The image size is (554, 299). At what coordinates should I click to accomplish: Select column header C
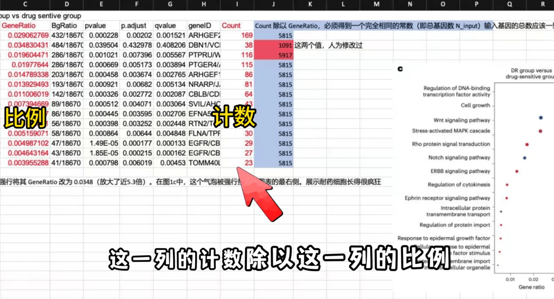(x=25, y=5)
